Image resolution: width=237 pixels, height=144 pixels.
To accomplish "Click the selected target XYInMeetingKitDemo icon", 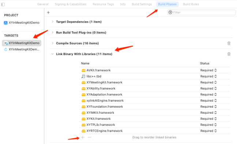I will coord(6,43).
